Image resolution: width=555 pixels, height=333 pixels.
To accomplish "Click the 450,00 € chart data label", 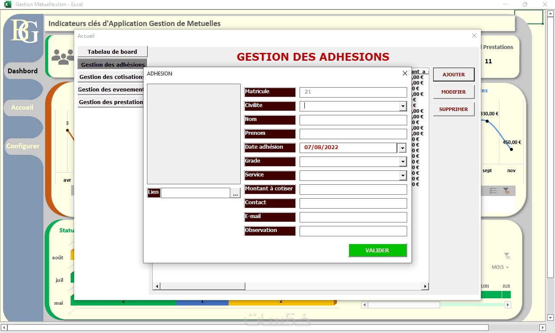I will [x=512, y=142].
